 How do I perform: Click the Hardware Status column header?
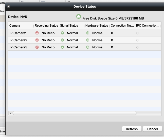click(97, 26)
